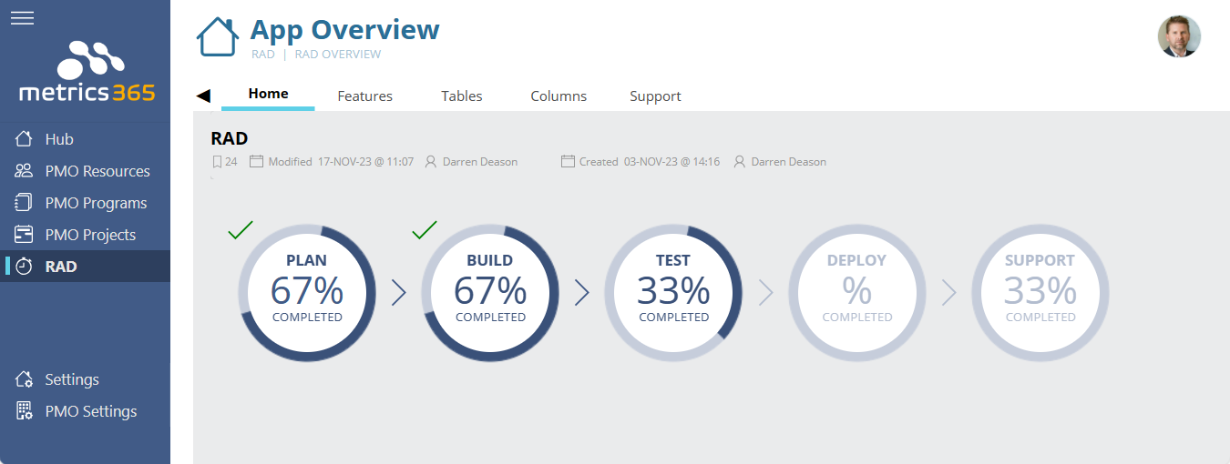Image resolution: width=1230 pixels, height=464 pixels.
Task: Select the SUPPORT 33% progress circle
Action: [x=1040, y=292]
